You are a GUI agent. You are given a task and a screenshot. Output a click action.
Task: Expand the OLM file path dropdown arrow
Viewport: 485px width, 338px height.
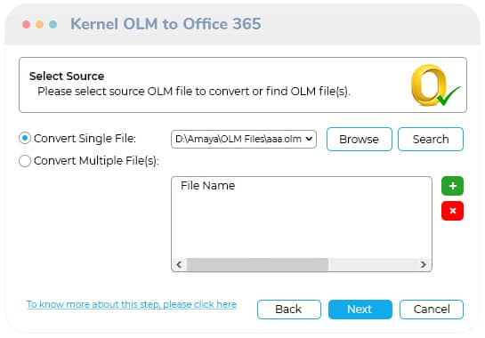309,139
